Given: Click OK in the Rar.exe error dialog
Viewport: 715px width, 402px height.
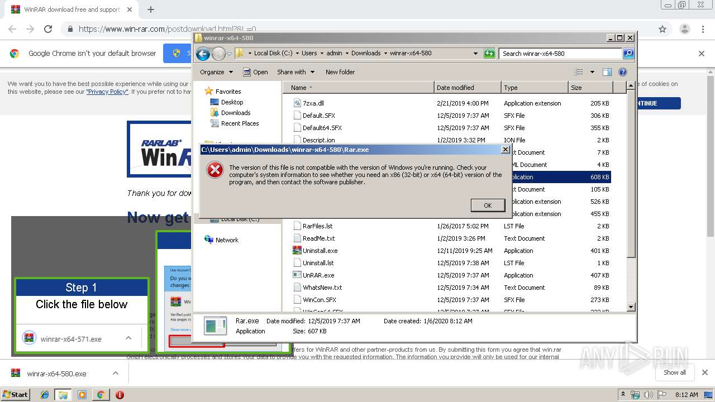Looking at the screenshot, I should (x=488, y=205).
